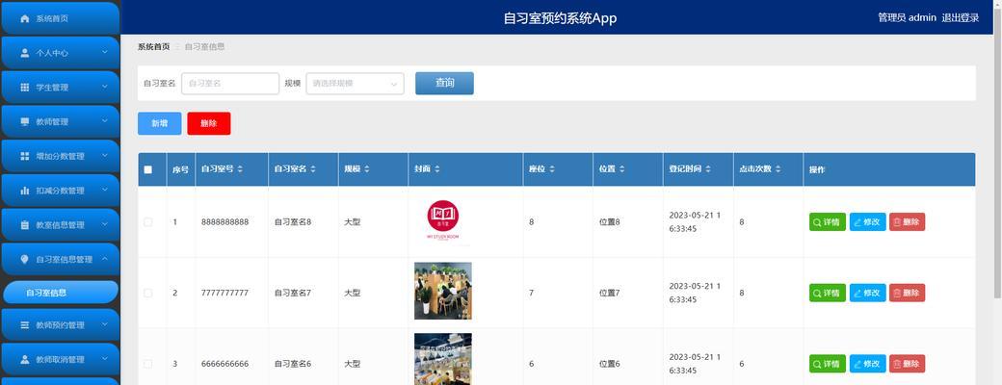Expand 教师预约管理 menu chevron
Viewport: 1002px width, 385px height.
click(x=105, y=324)
